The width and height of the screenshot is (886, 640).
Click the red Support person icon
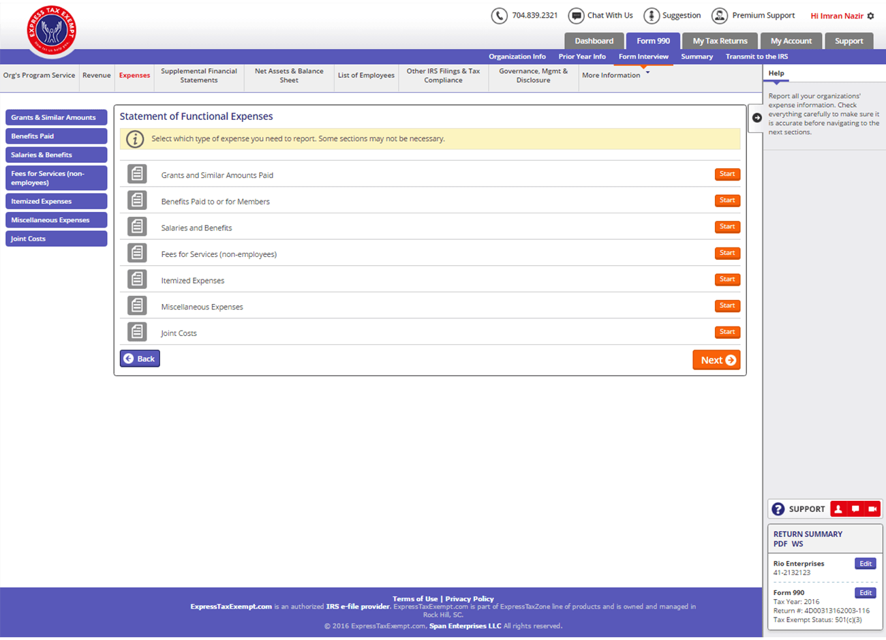tap(838, 509)
